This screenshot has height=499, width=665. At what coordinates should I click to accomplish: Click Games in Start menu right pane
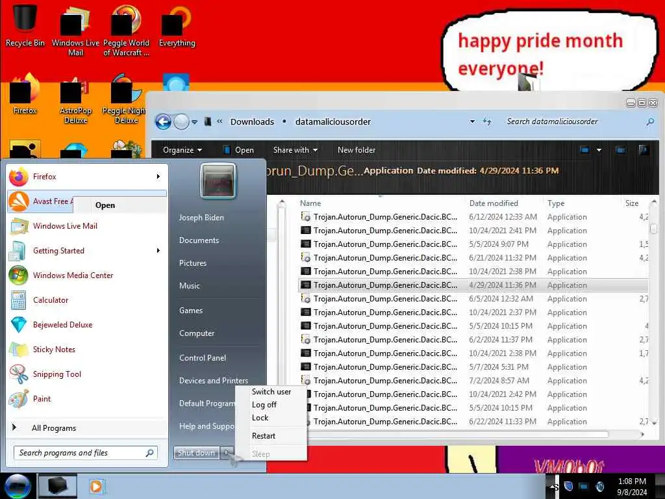(x=191, y=310)
